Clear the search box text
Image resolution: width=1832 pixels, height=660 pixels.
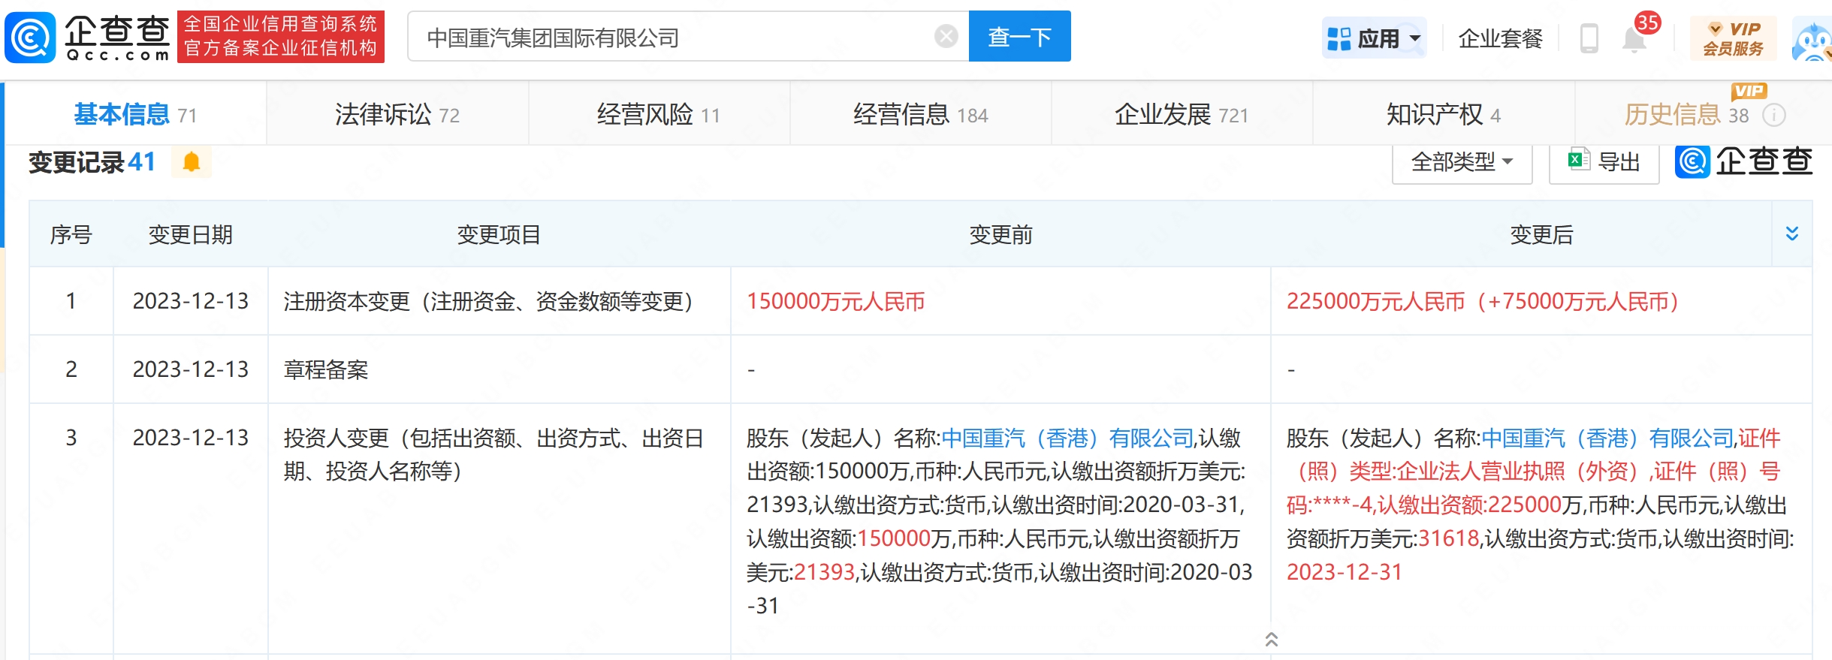click(946, 36)
